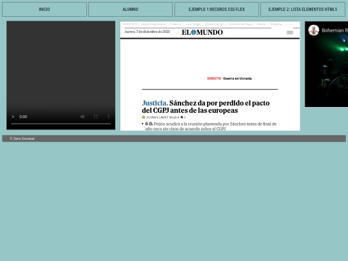Enter fullscreen on the video player
The width and height of the screenshot is (348, 261).
coord(95,117)
